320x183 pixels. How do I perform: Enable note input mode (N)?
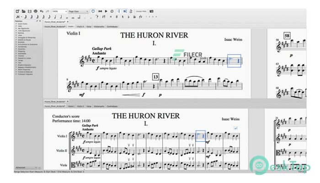coord(18,17)
